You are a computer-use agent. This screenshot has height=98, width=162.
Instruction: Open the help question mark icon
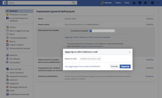click(152, 3)
